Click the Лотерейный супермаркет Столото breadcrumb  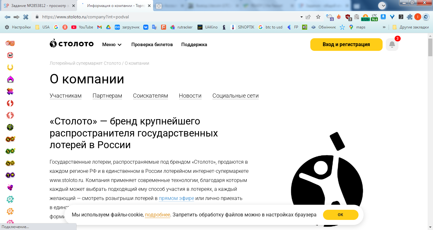pyautogui.click(x=85, y=63)
